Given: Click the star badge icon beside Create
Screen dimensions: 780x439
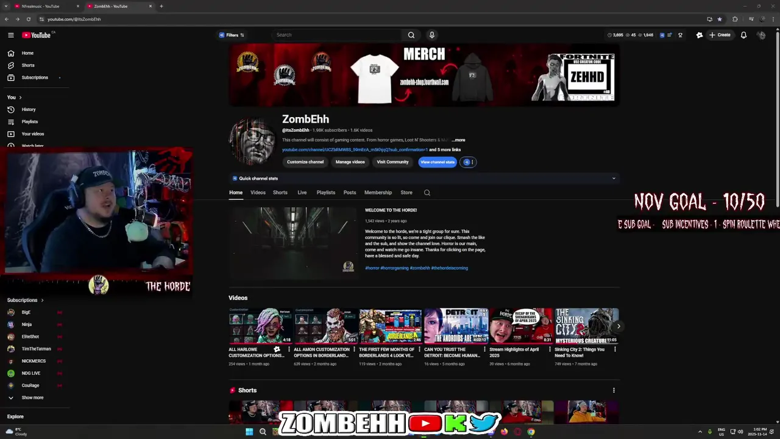Looking at the screenshot, I should pyautogui.click(x=699, y=35).
